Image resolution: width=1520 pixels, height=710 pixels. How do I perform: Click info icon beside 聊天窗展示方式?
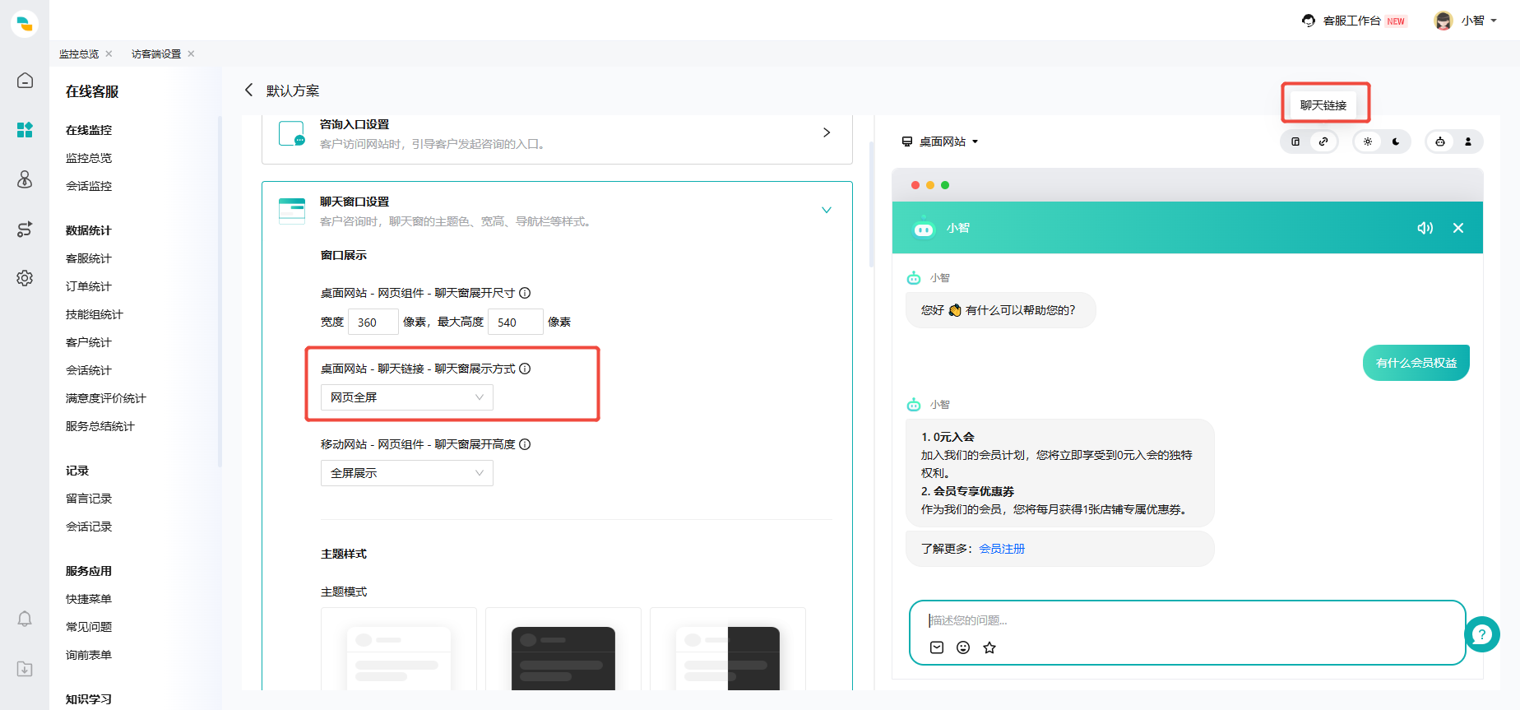(x=525, y=369)
